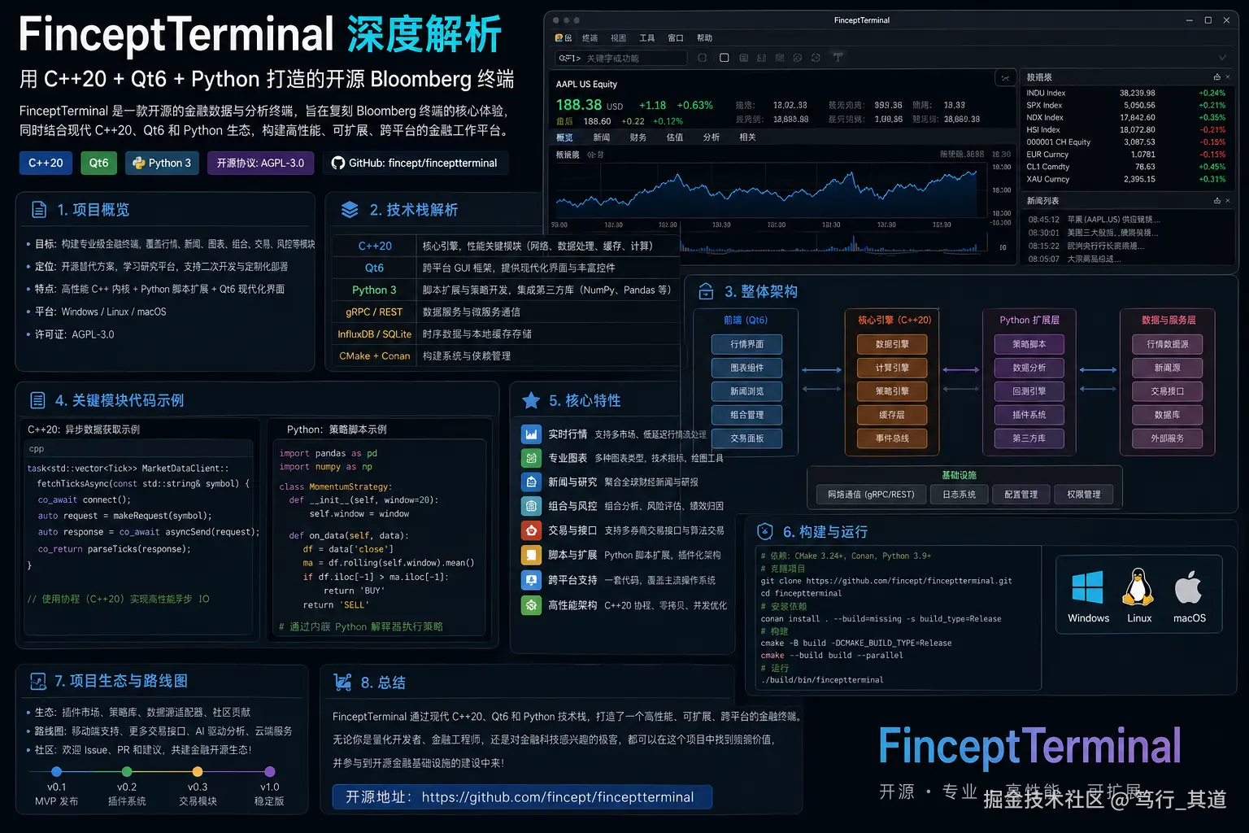Click the document icon beside 项目概览 heading
Viewport: 1249px width, 833px height.
(39, 210)
